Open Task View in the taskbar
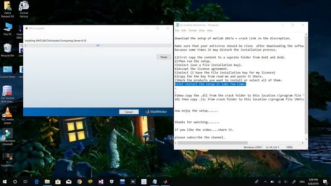 (x=25, y=181)
